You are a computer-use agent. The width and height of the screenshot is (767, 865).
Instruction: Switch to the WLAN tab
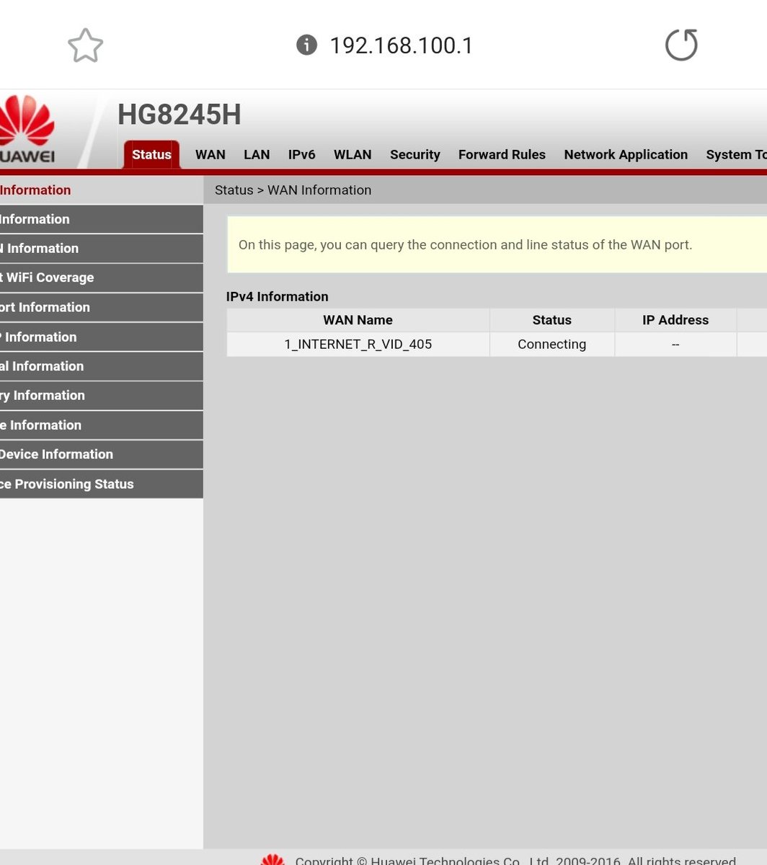353,154
